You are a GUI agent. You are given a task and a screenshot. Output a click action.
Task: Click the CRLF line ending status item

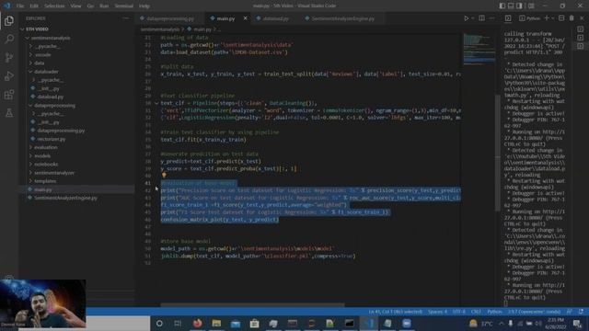tap(476, 312)
